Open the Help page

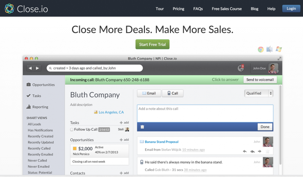click(x=271, y=9)
